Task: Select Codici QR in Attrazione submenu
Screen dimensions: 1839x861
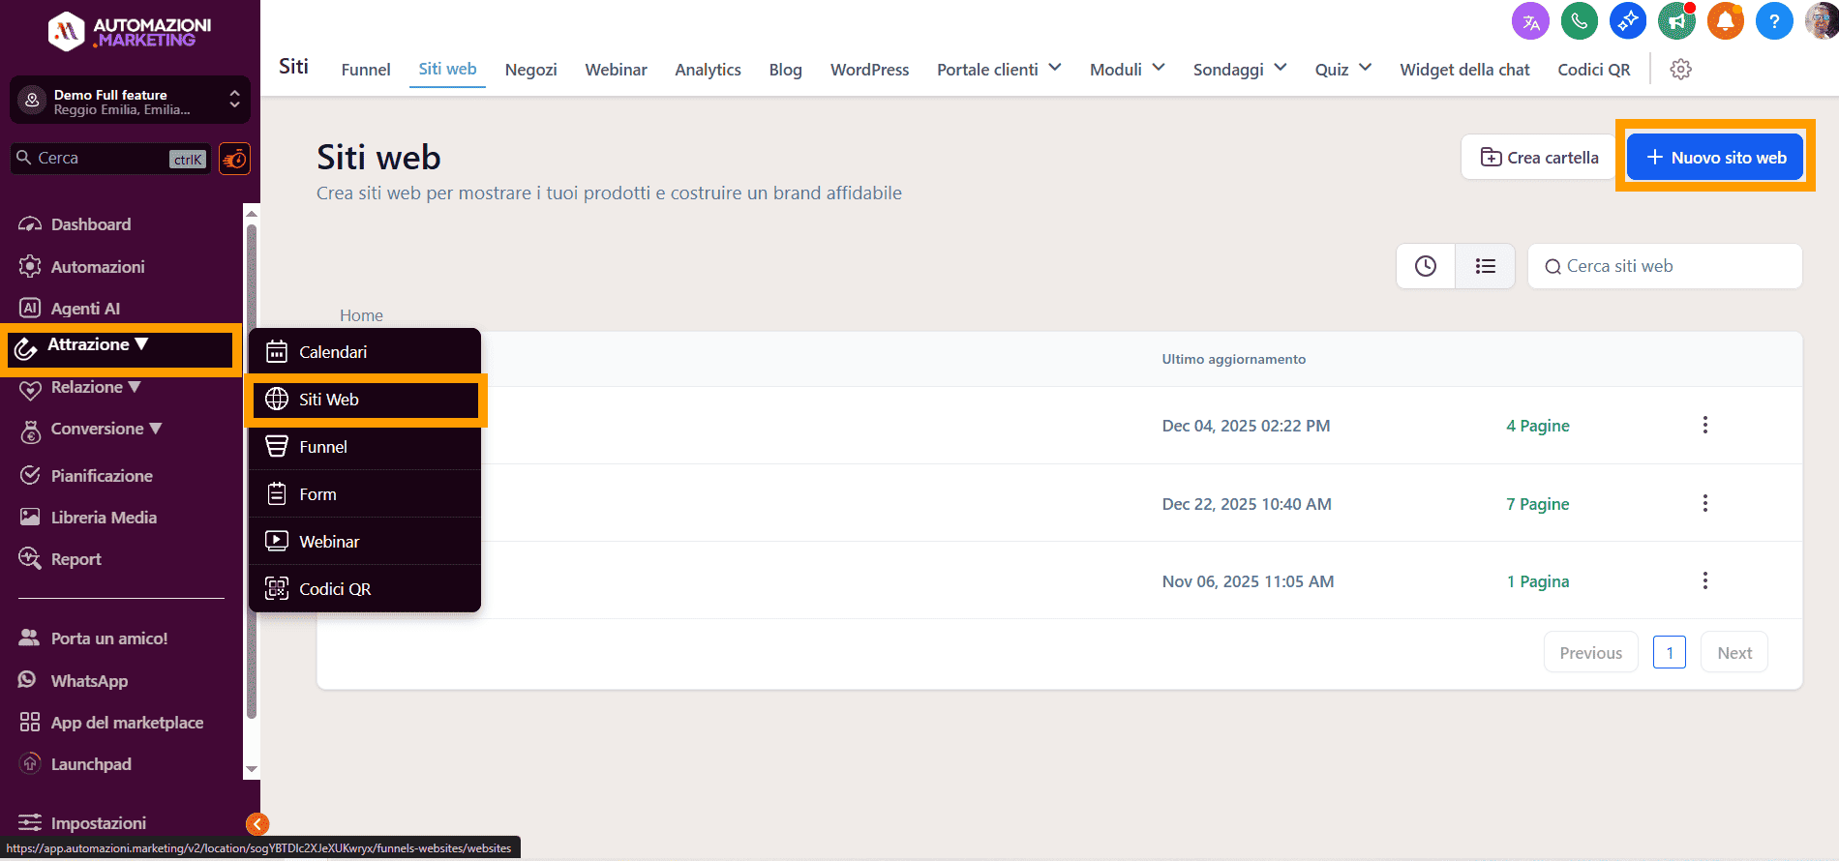Action: (365, 589)
